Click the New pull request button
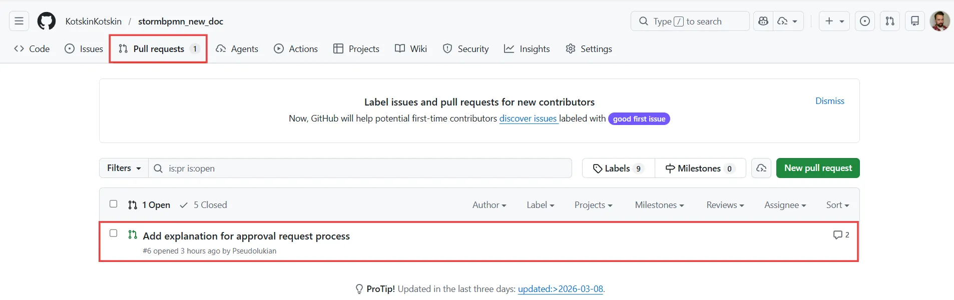The image size is (954, 300). point(818,168)
